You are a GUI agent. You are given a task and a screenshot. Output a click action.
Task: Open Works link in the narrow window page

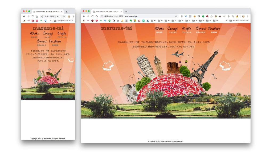[x=34, y=34]
